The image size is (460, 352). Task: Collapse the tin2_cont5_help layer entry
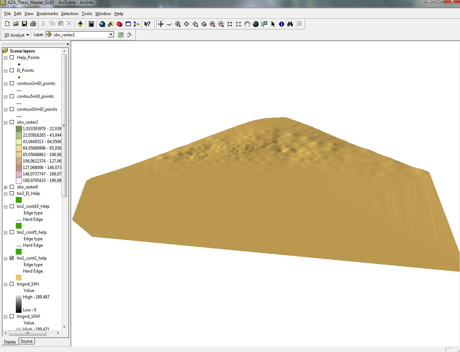click(5, 233)
